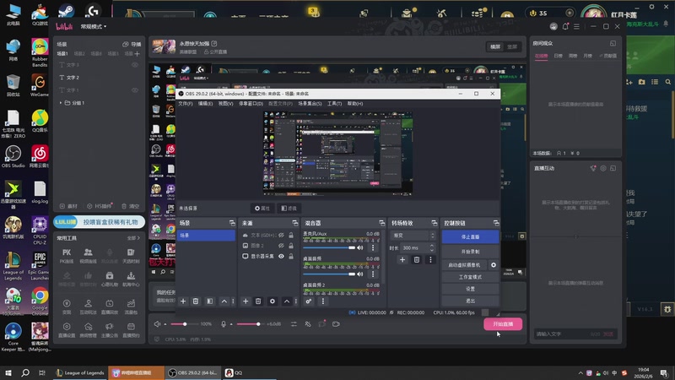This screenshot has height=380, width=675.
Task: Open notifications bell in bilibili title bar
Action: [x=565, y=26]
